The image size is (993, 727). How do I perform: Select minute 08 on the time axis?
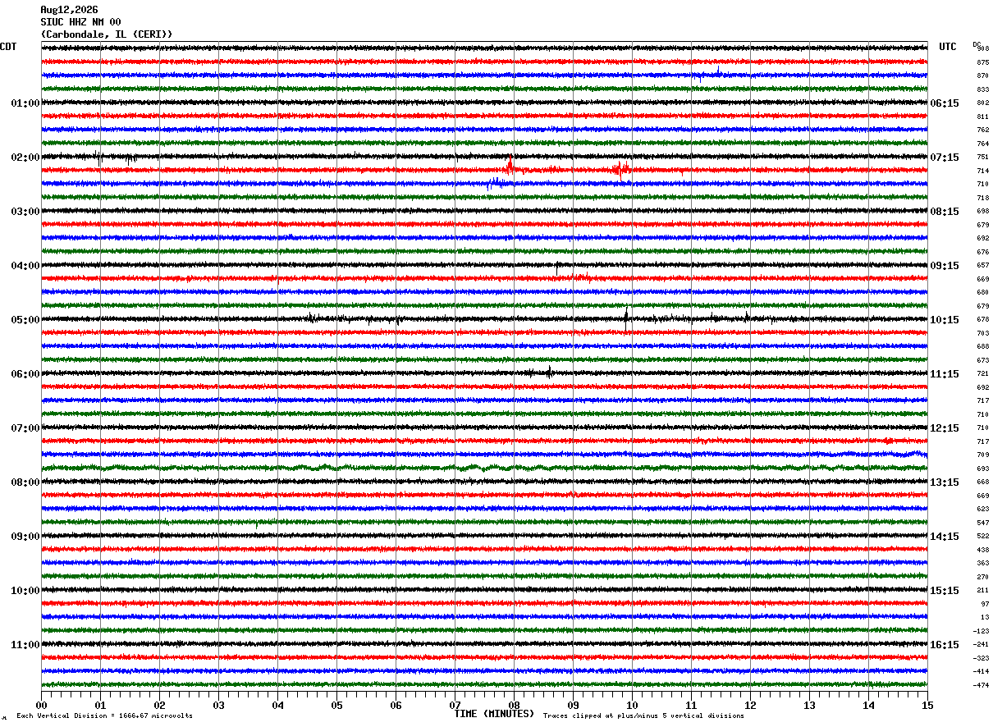point(514,705)
